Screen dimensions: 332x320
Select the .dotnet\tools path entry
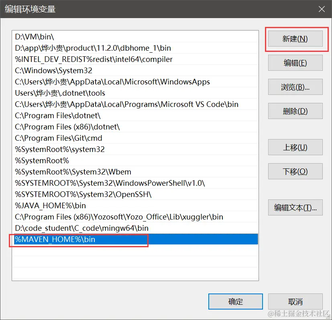[x=135, y=93]
